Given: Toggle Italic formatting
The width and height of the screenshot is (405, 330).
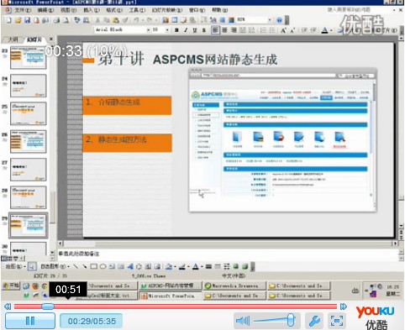Looking at the screenshot, I should [x=186, y=30].
